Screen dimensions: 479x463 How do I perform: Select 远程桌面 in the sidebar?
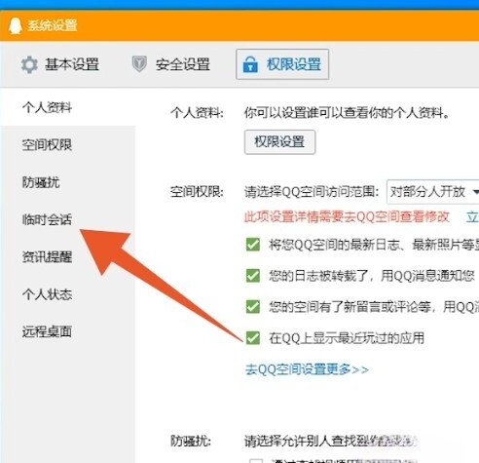coord(47,331)
